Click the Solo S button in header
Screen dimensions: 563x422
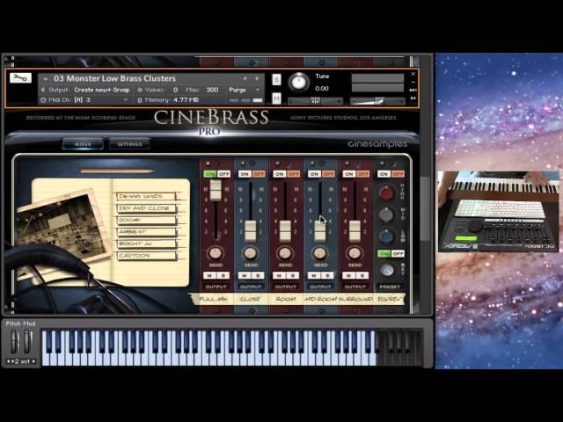click(276, 80)
